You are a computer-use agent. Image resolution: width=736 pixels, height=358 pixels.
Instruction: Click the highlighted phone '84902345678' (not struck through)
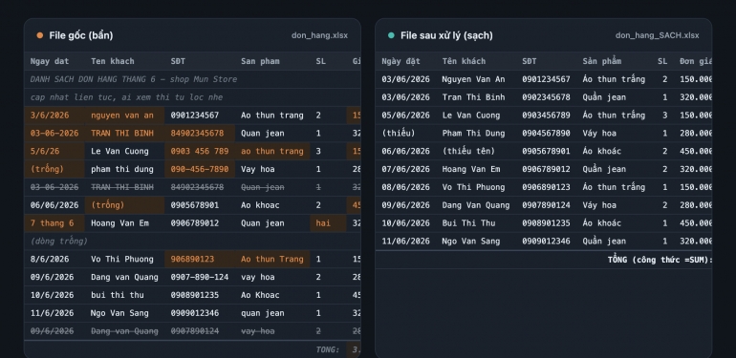200,133
